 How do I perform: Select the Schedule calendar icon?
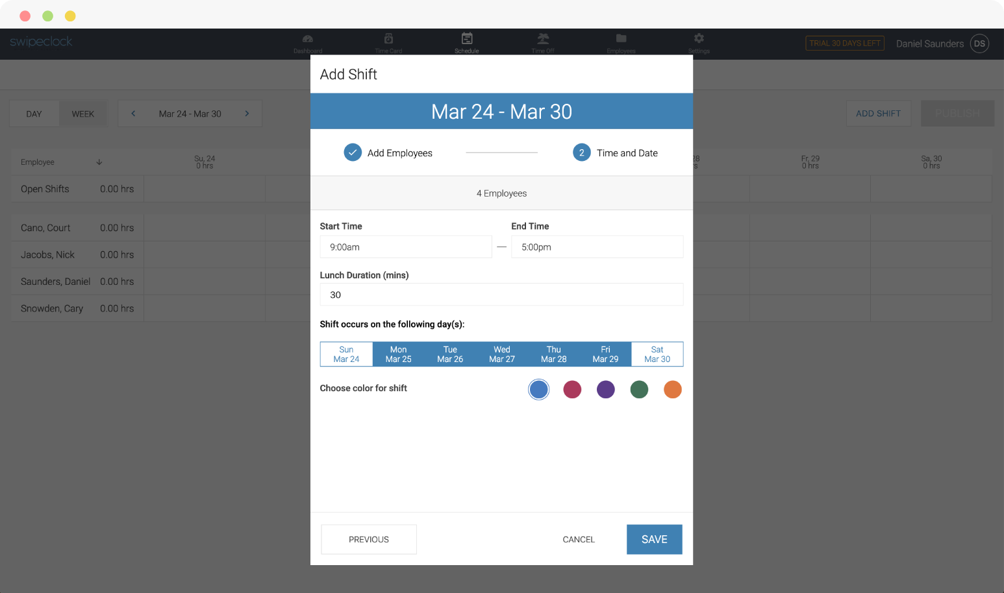[x=467, y=38]
